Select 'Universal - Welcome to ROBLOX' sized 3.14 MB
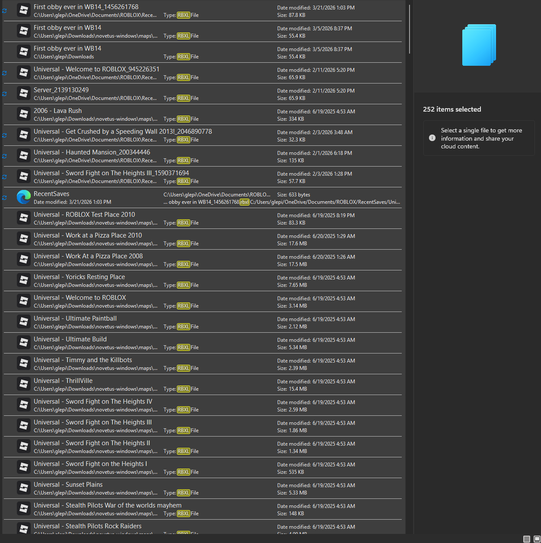The image size is (541, 543). 80,298
